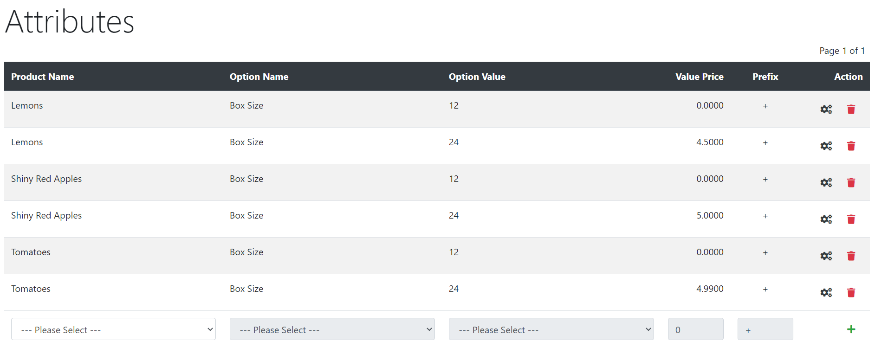Image resolution: width=875 pixels, height=361 pixels.
Task: Open settings for Tomatoes Box Size 24
Action: point(826,292)
